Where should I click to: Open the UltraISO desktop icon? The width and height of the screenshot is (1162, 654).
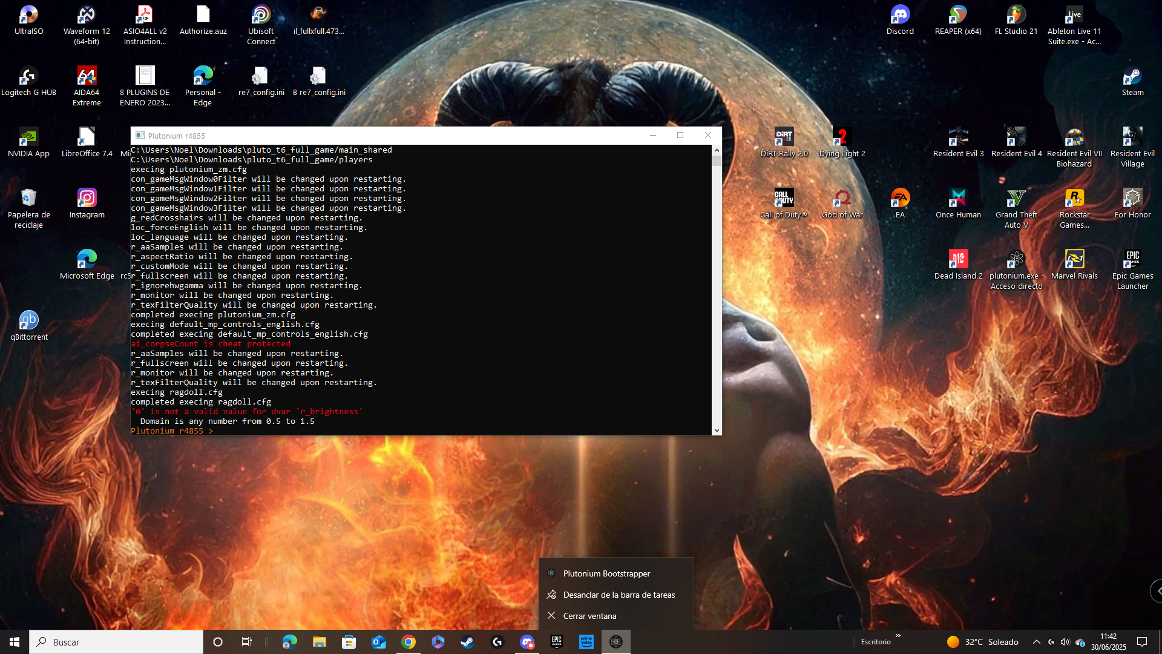coord(28,21)
